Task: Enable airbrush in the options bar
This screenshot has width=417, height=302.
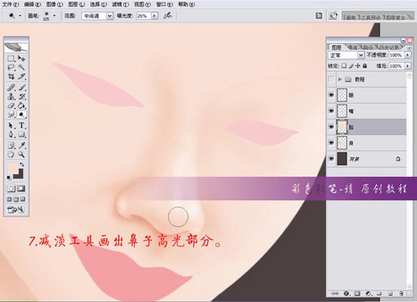Action: [x=167, y=16]
